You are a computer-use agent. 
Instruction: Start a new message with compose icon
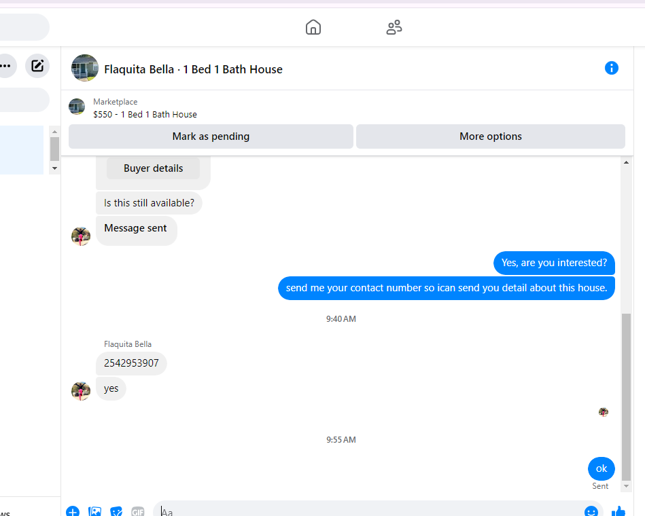(x=37, y=66)
